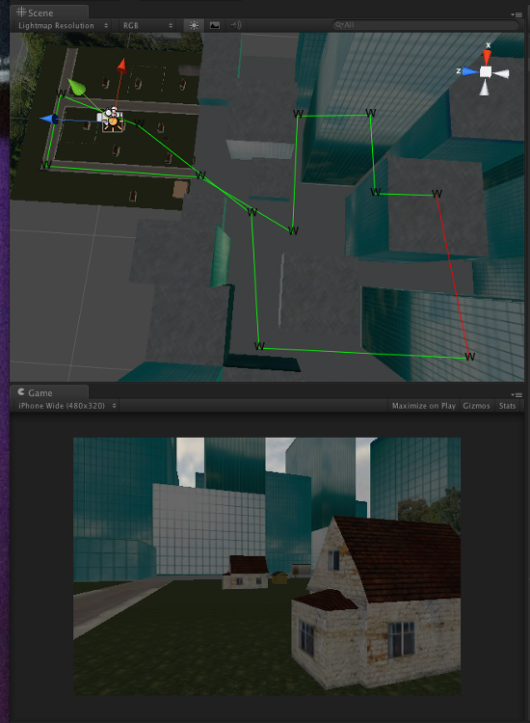The width and height of the screenshot is (530, 723).
Task: Open Lightmap Resolution draw mode dropdown
Action: click(x=64, y=26)
